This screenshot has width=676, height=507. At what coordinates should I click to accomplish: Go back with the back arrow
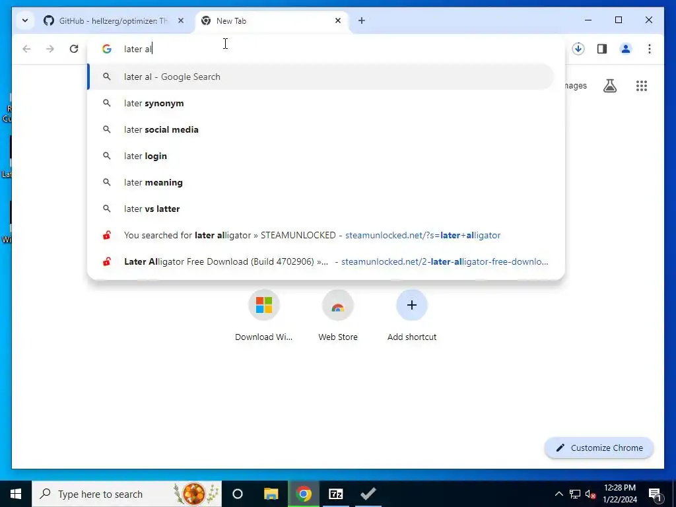pyautogui.click(x=26, y=49)
